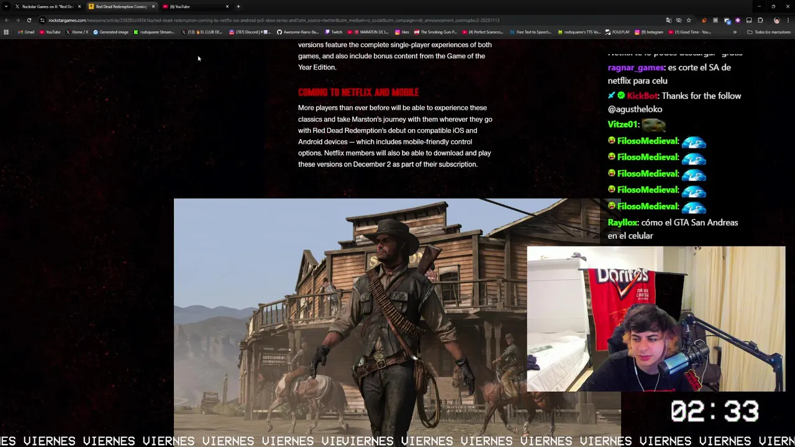
Task: Open the browser profile avatar
Action: tap(776, 20)
